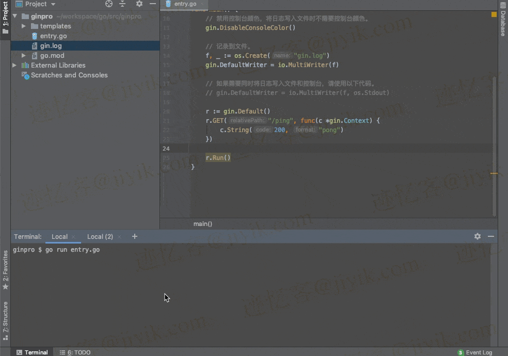Click the io.MultiWriter(f) call

click(x=308, y=64)
